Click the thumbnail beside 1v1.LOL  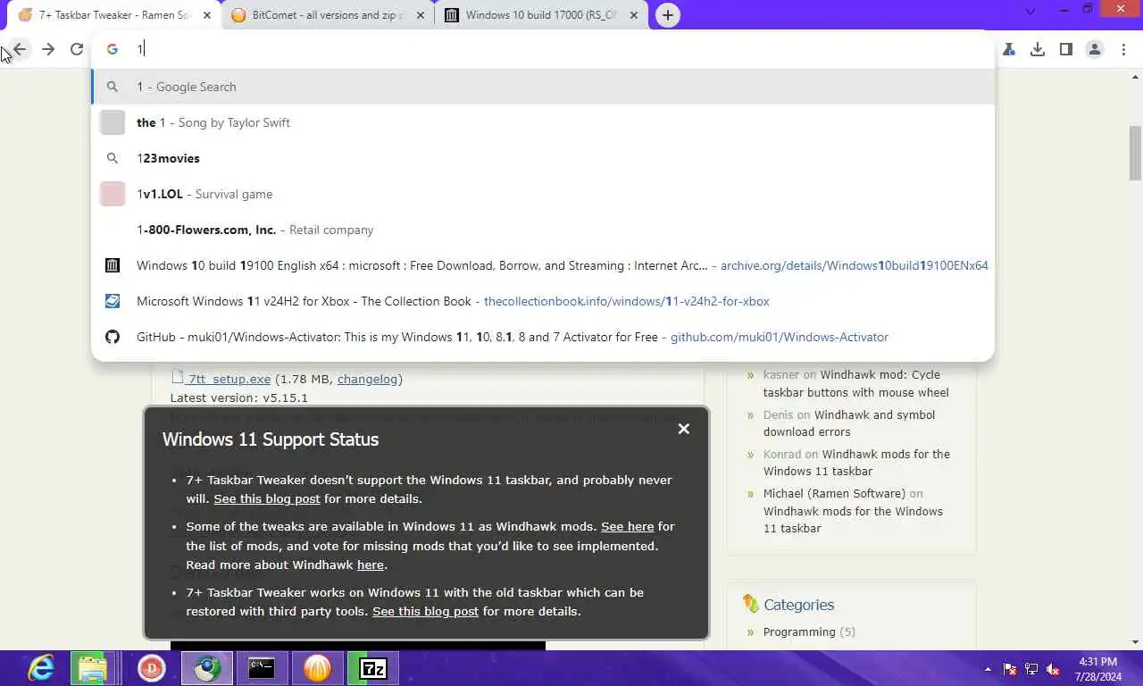click(113, 194)
